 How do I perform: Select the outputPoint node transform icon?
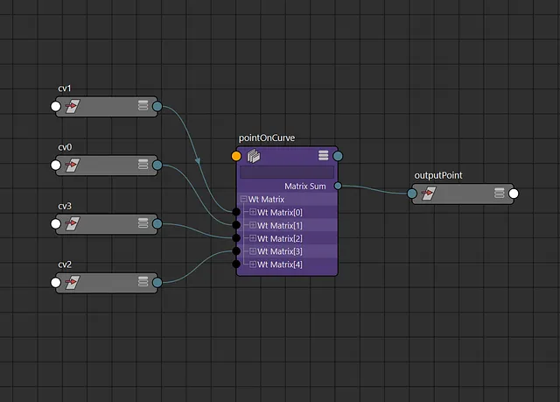[x=429, y=194]
